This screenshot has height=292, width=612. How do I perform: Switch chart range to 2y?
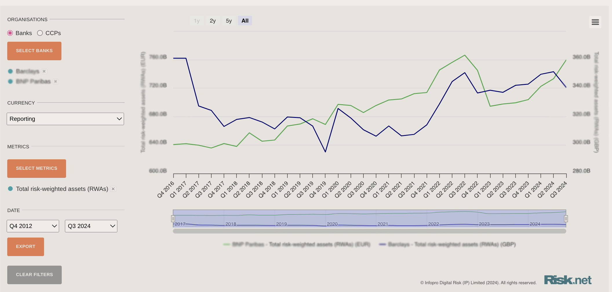[213, 21]
